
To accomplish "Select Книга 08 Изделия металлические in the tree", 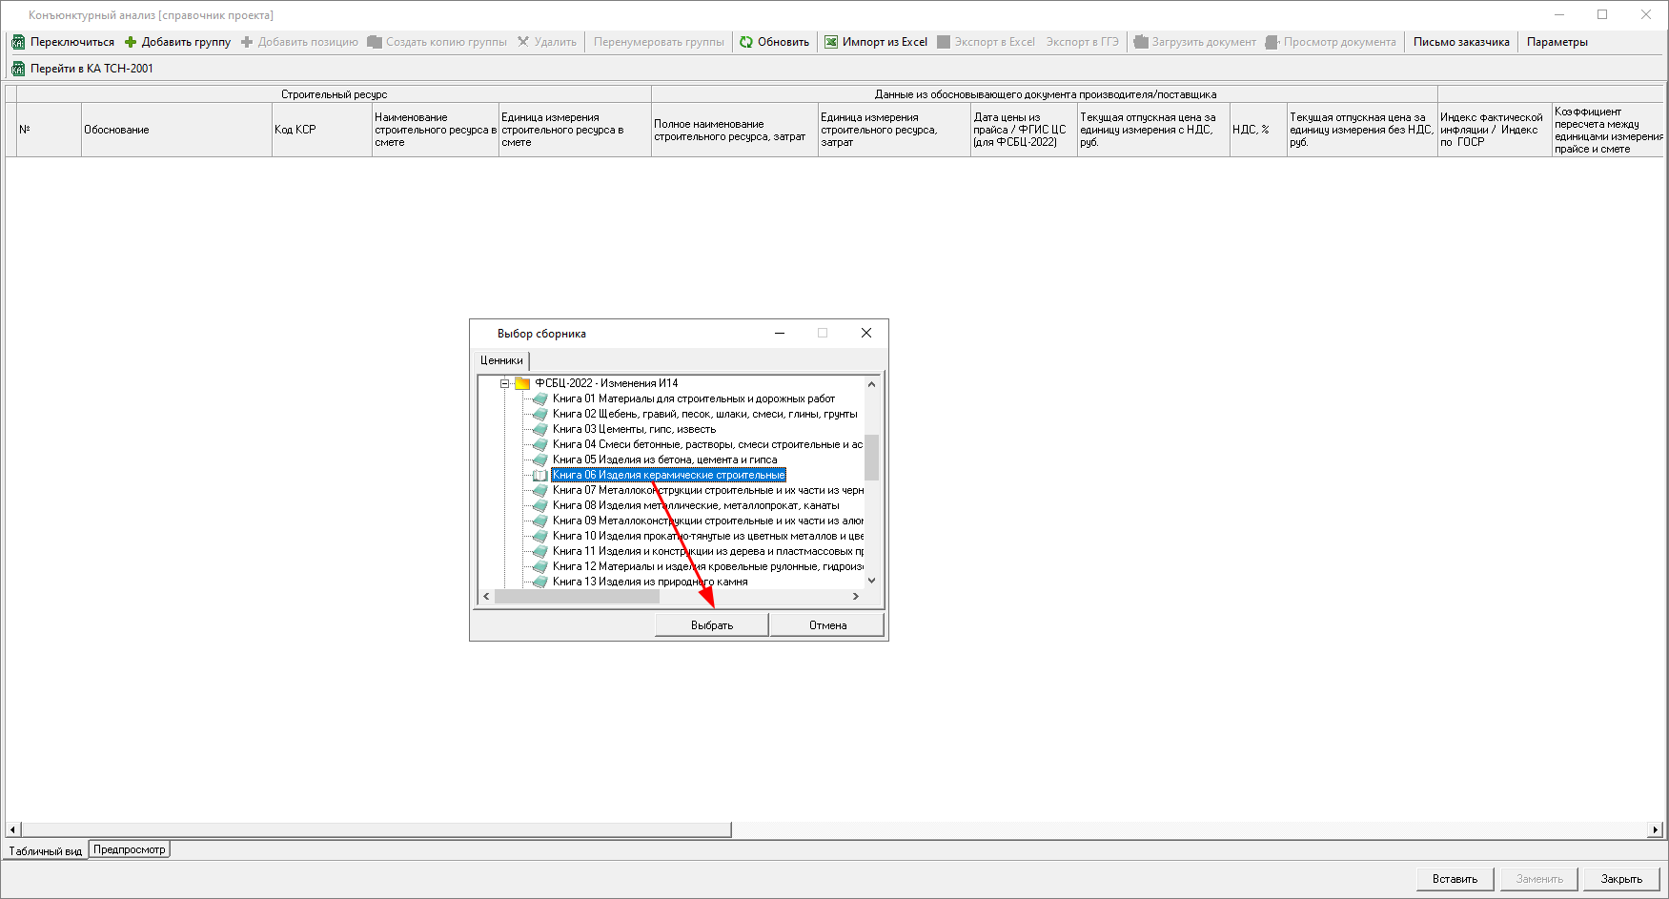I will coord(696,505).
